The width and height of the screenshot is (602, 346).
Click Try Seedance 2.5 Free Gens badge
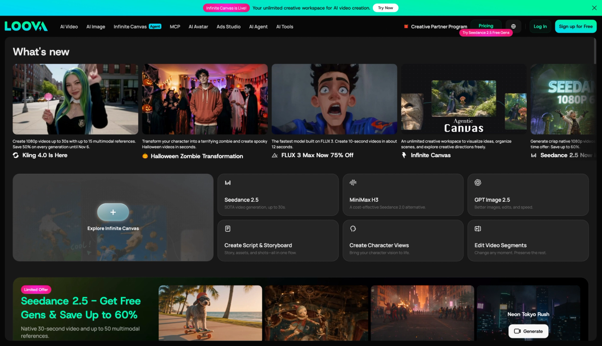click(x=486, y=33)
